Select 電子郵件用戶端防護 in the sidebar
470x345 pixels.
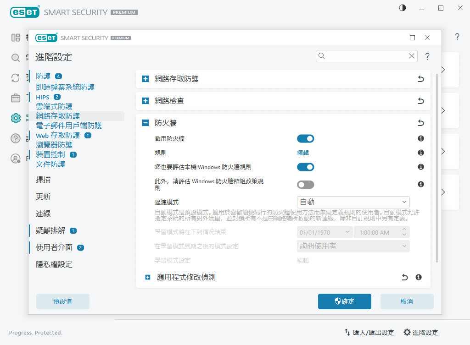coord(69,126)
